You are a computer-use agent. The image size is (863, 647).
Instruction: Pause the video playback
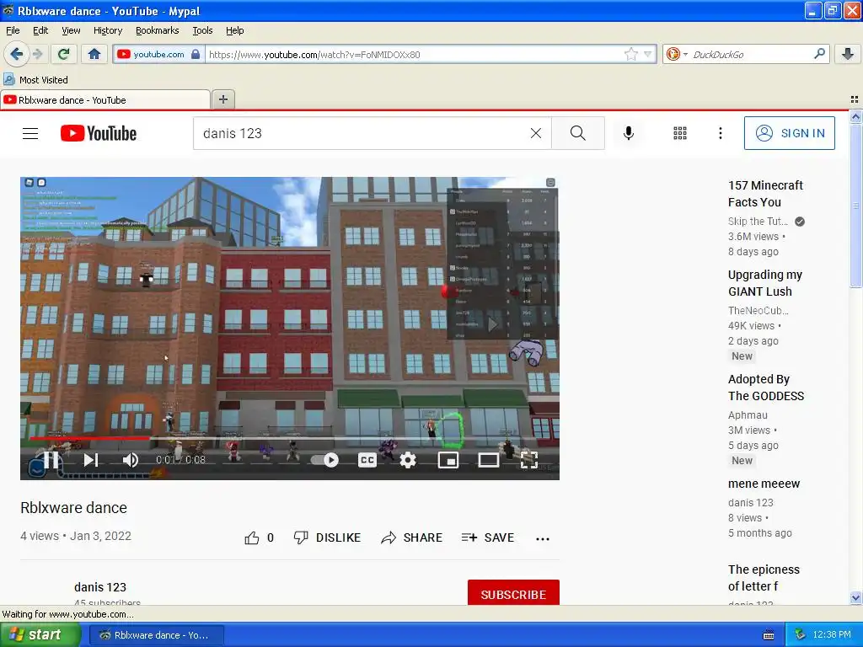[x=51, y=459]
